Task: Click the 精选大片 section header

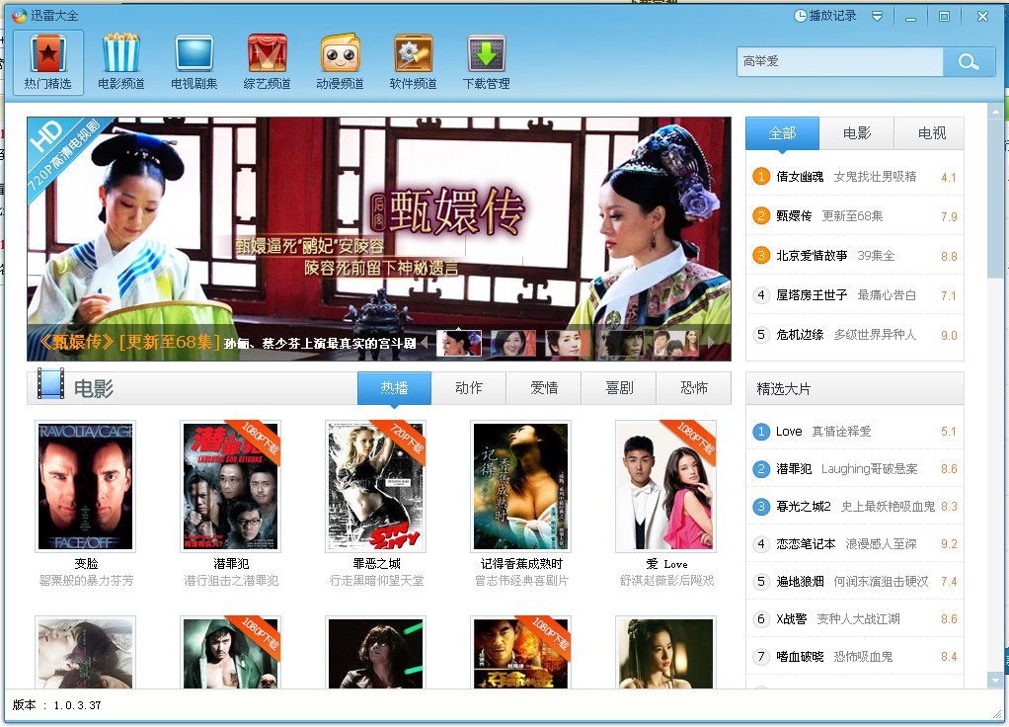Action: [855, 388]
